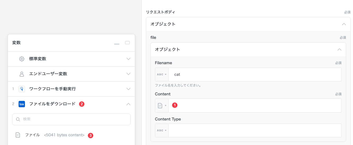This screenshot has height=145, width=353.
Task: Expand the 標準変数 section
Action: click(128, 59)
